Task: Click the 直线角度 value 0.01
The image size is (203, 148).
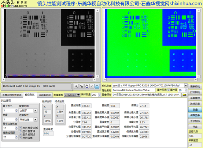Action: click(x=48, y=133)
